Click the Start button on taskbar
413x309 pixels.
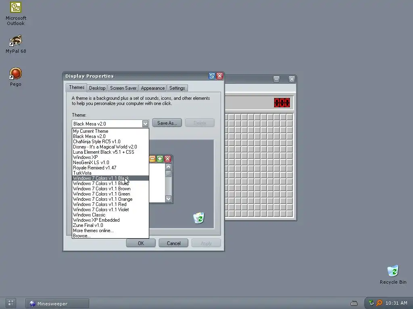pos(11,303)
